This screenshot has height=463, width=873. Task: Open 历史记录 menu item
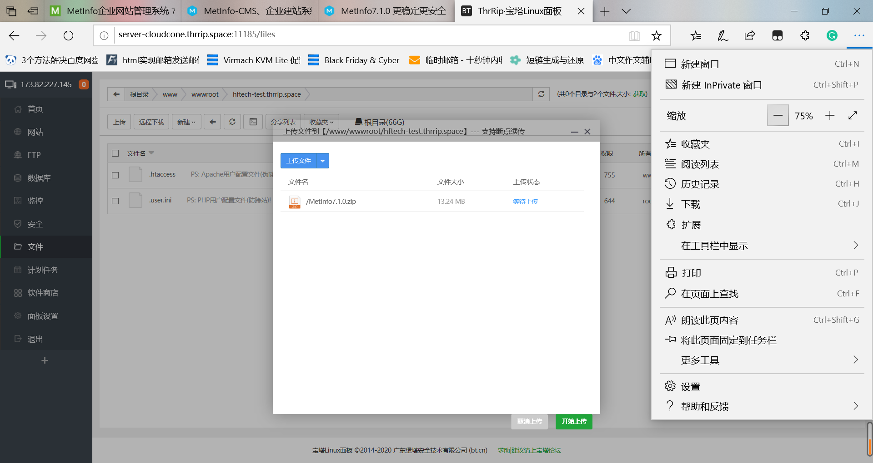(762, 184)
